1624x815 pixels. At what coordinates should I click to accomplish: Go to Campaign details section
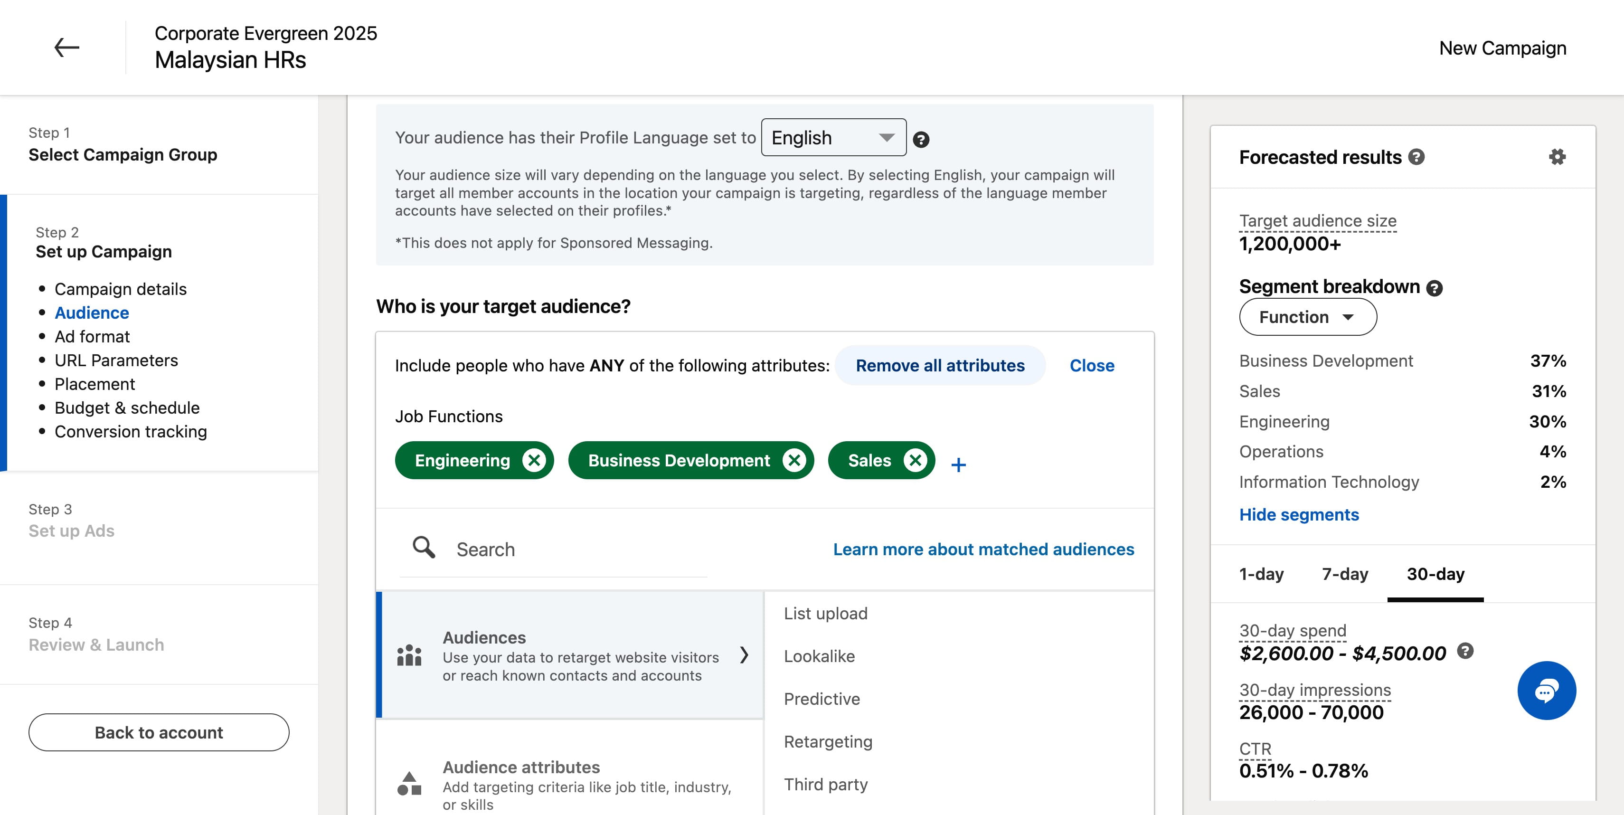pyautogui.click(x=121, y=289)
